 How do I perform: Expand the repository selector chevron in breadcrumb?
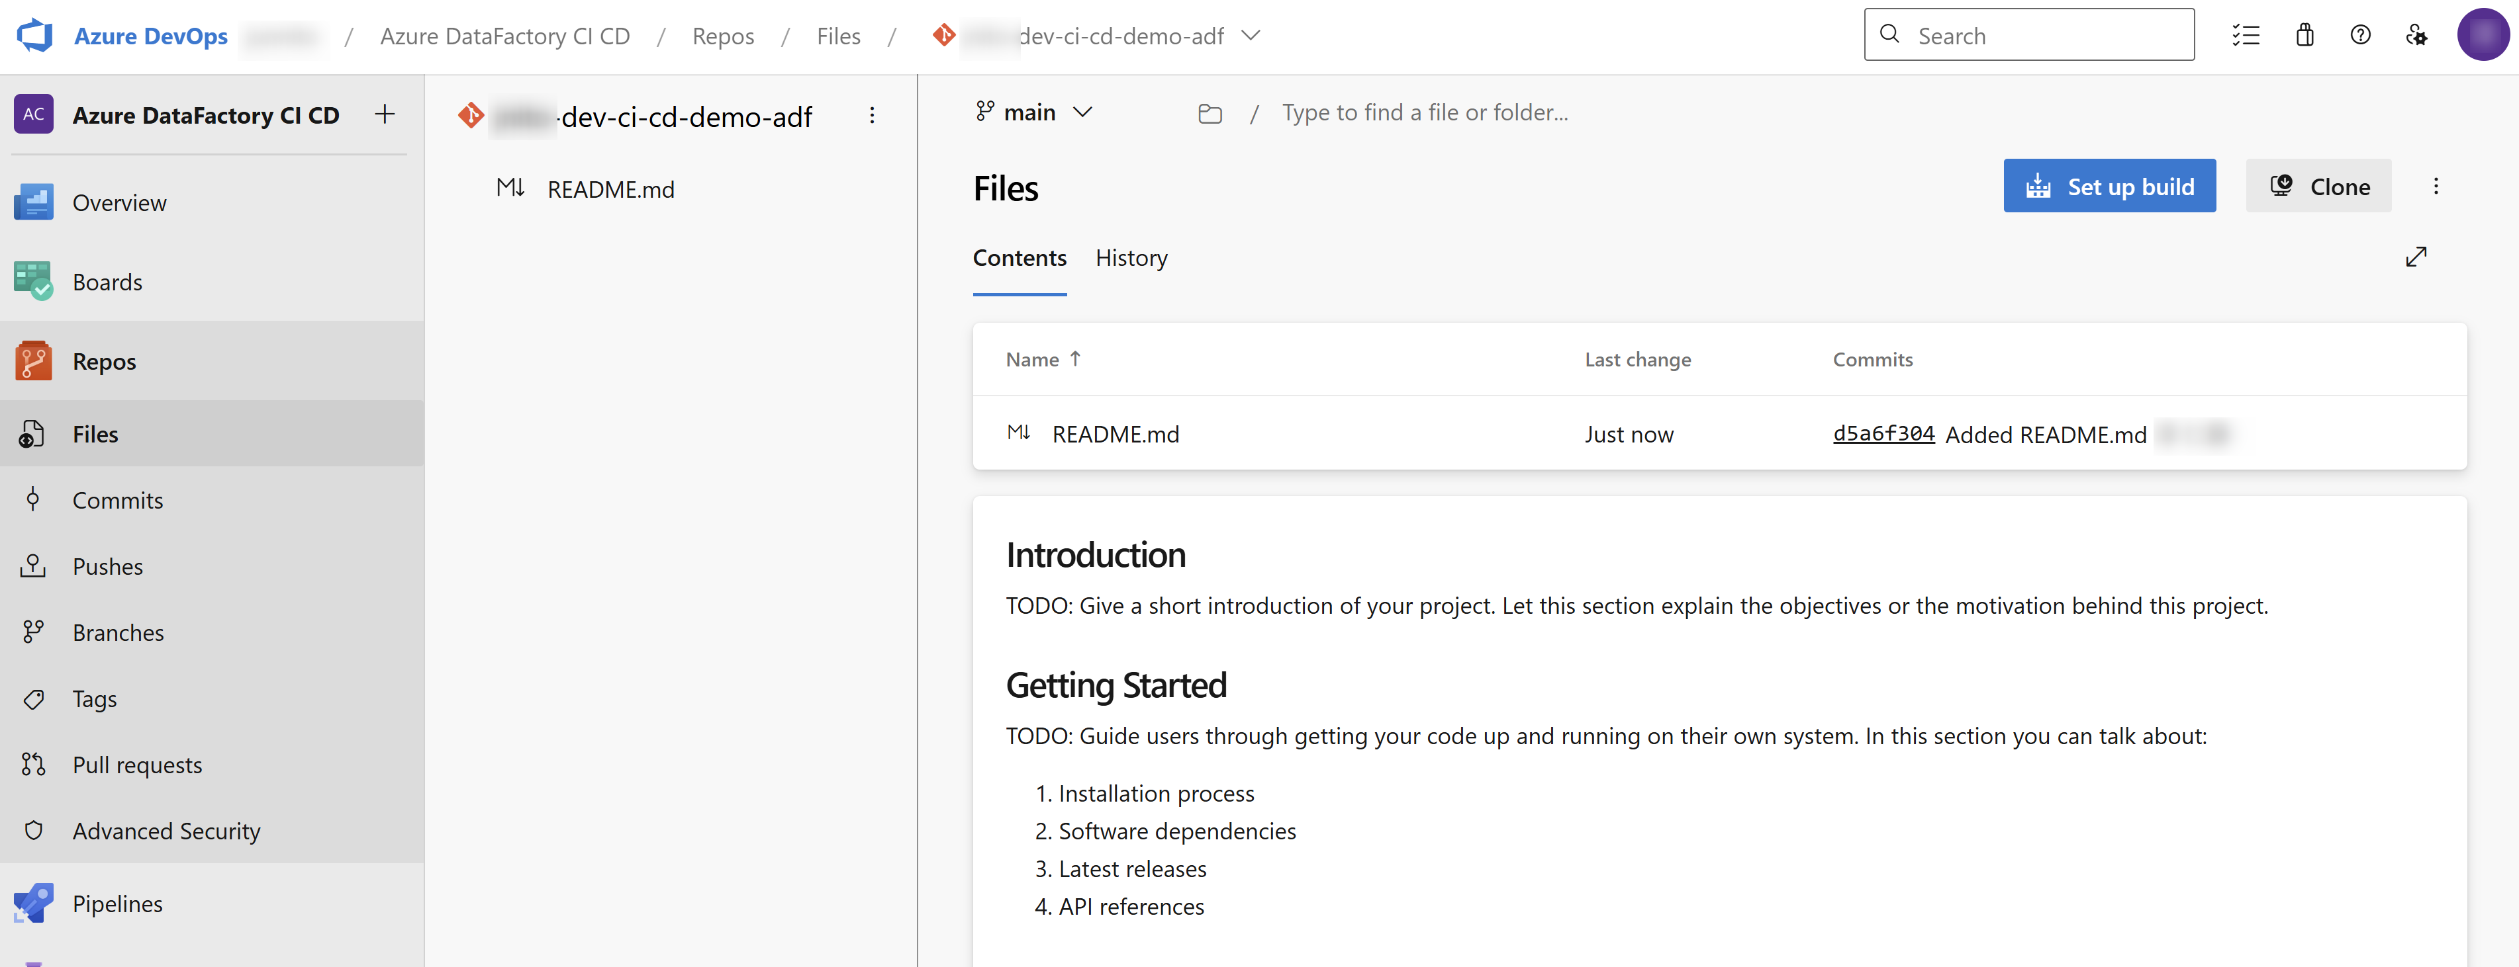pos(1250,35)
